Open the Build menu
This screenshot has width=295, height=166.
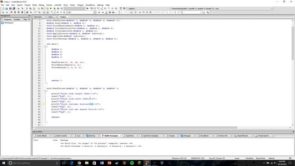click(35, 5)
